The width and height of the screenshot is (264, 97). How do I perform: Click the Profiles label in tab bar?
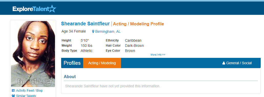point(72,63)
